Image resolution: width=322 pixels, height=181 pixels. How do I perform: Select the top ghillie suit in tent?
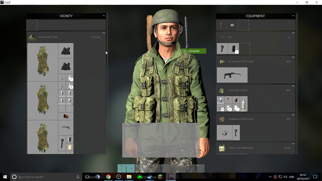pos(43,62)
